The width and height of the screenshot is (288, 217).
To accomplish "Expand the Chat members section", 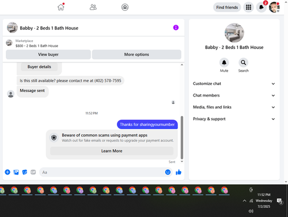I will coord(234,95).
